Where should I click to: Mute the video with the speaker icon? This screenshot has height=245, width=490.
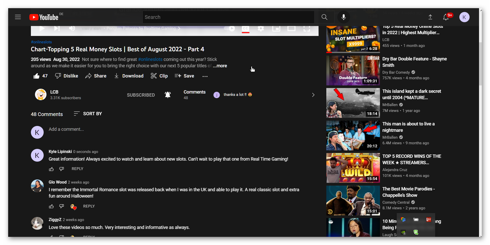72,28
